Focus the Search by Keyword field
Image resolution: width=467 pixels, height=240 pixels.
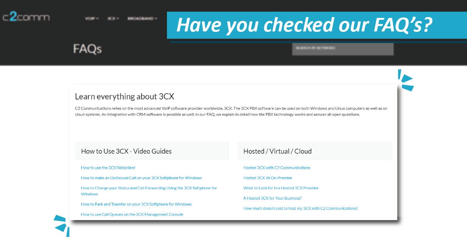tap(343, 49)
